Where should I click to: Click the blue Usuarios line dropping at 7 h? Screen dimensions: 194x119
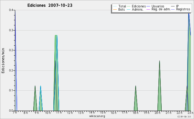[16, 60]
